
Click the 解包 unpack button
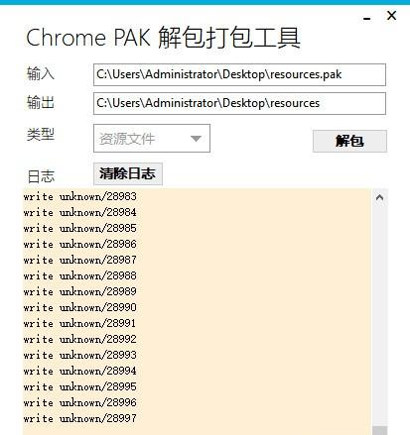[349, 141]
